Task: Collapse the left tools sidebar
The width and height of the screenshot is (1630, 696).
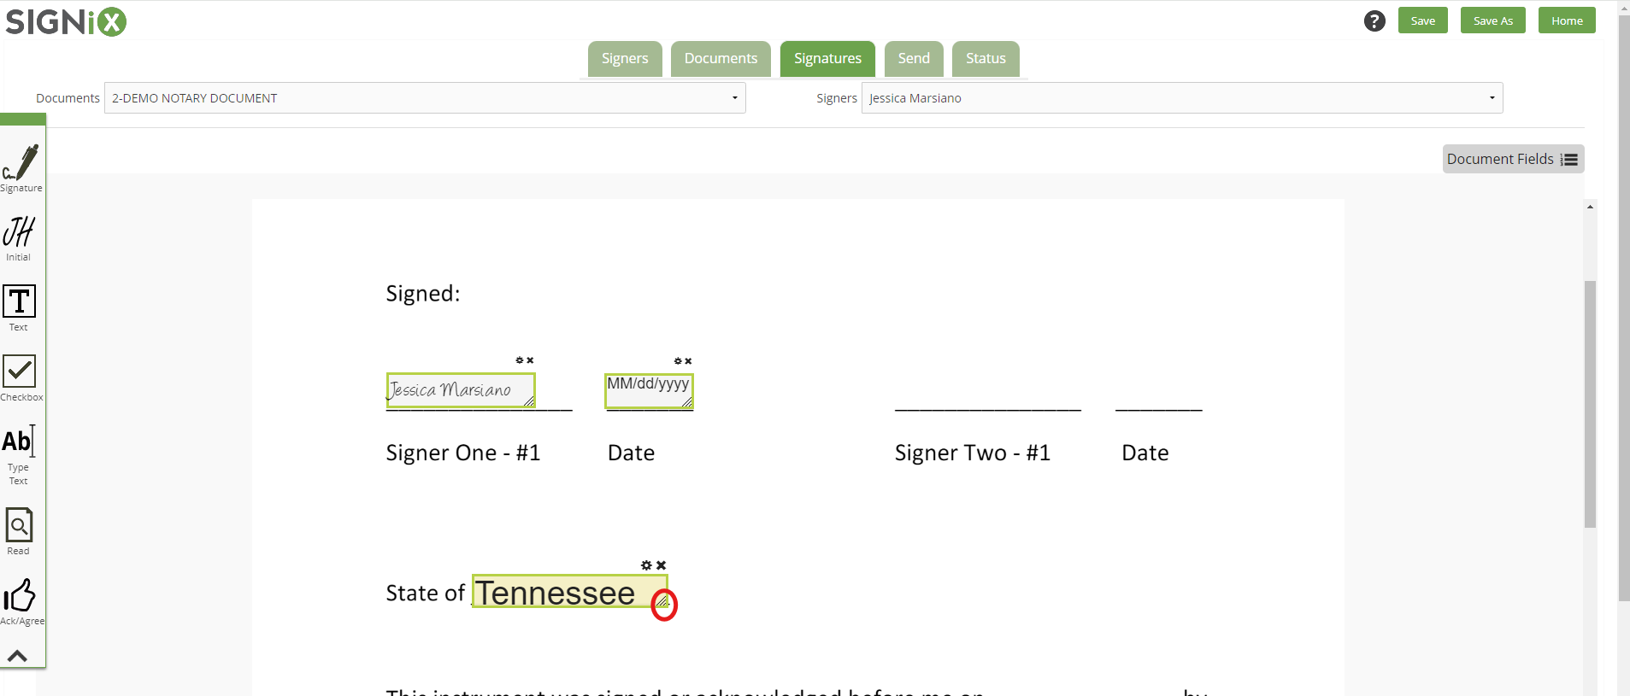Action: point(19,654)
